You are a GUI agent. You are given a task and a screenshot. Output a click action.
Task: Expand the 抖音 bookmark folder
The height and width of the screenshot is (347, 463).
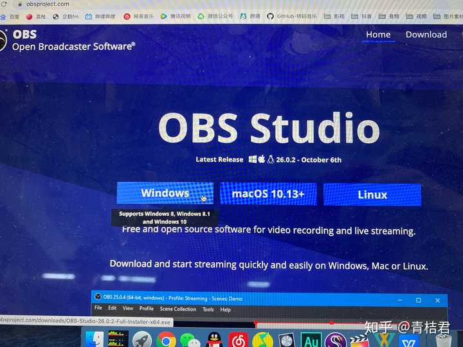[361, 16]
